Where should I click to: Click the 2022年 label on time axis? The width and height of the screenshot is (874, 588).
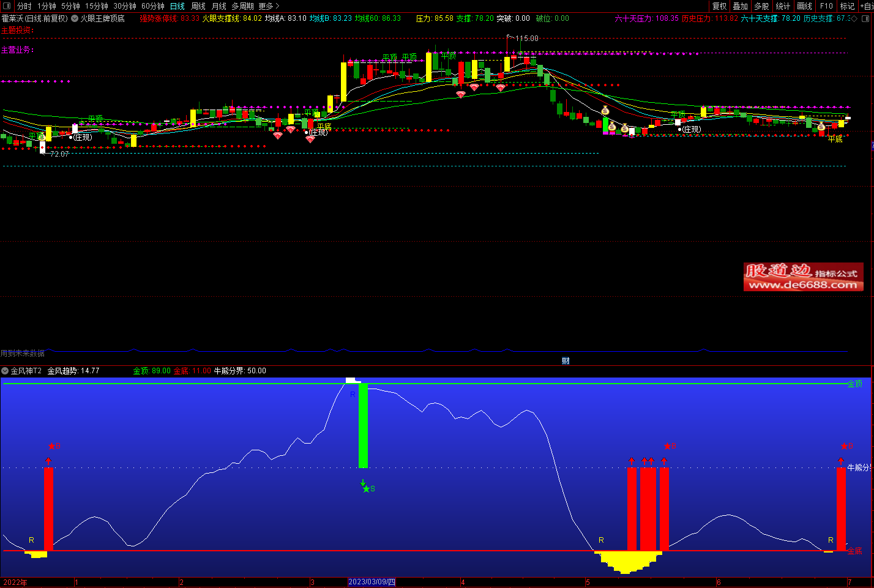(15, 582)
